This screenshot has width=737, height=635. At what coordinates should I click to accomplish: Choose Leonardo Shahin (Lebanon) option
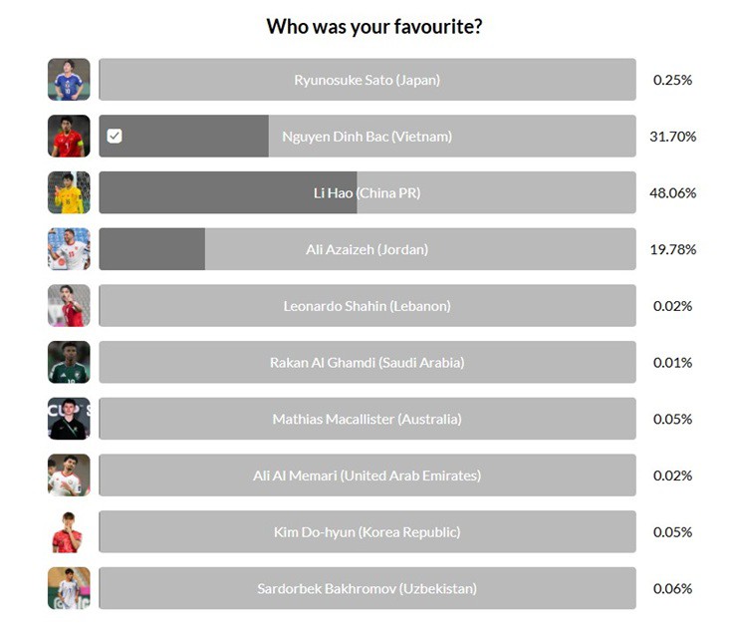pos(367,306)
